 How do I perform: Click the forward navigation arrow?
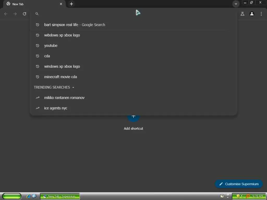point(15,14)
